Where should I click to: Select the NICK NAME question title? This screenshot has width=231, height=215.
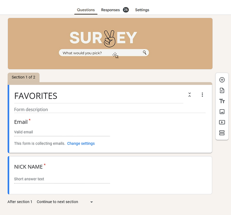[x=28, y=167]
